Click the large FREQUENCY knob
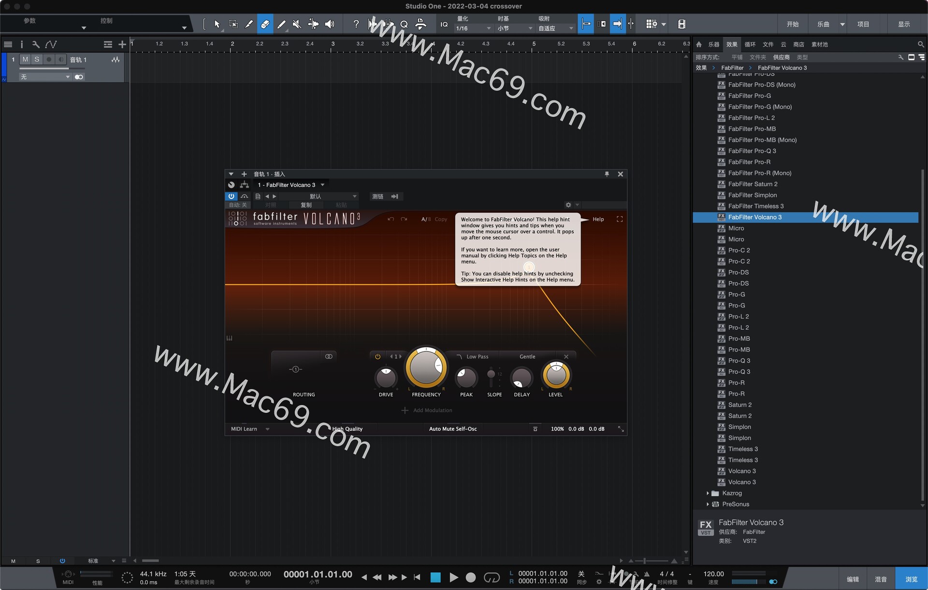The image size is (928, 590). click(x=426, y=368)
